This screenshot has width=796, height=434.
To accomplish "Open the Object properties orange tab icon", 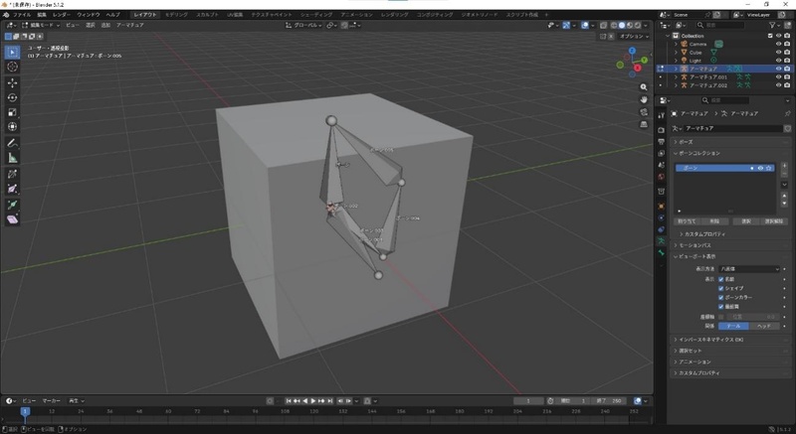I will click(661, 207).
